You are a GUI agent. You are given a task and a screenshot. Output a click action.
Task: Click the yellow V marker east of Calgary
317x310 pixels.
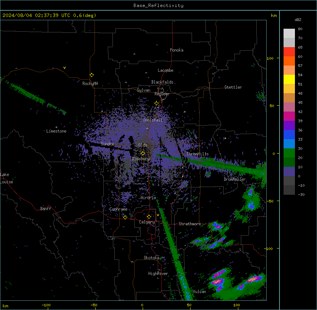pos(158,215)
